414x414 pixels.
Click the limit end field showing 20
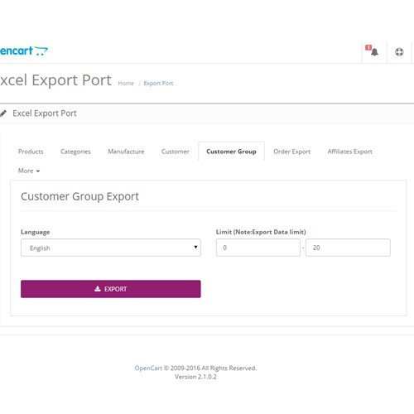coord(348,248)
